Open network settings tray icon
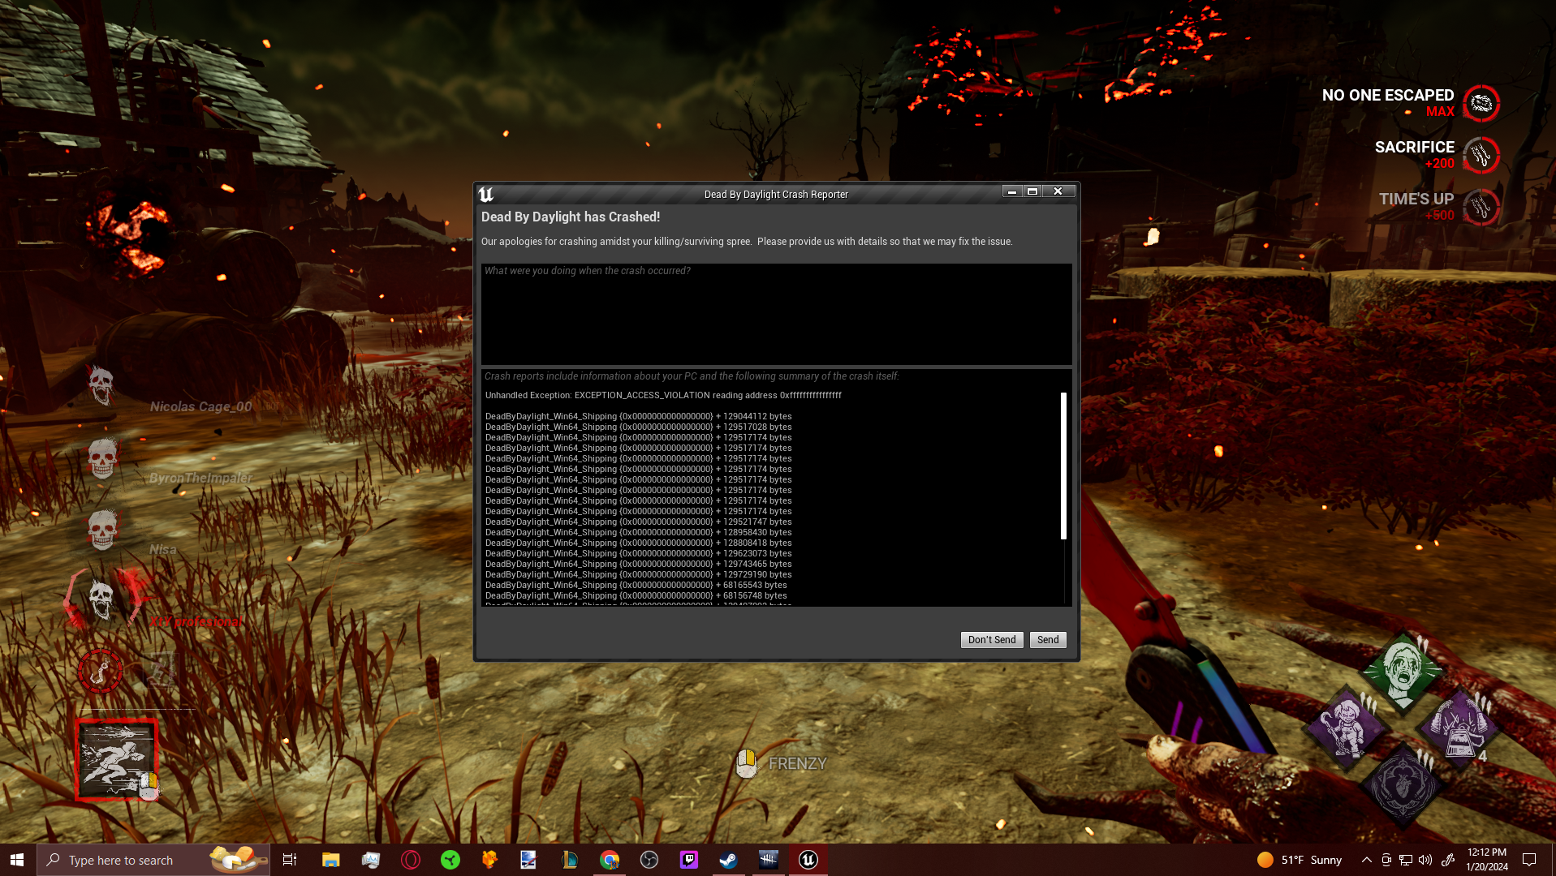1556x876 pixels. 1406,860
